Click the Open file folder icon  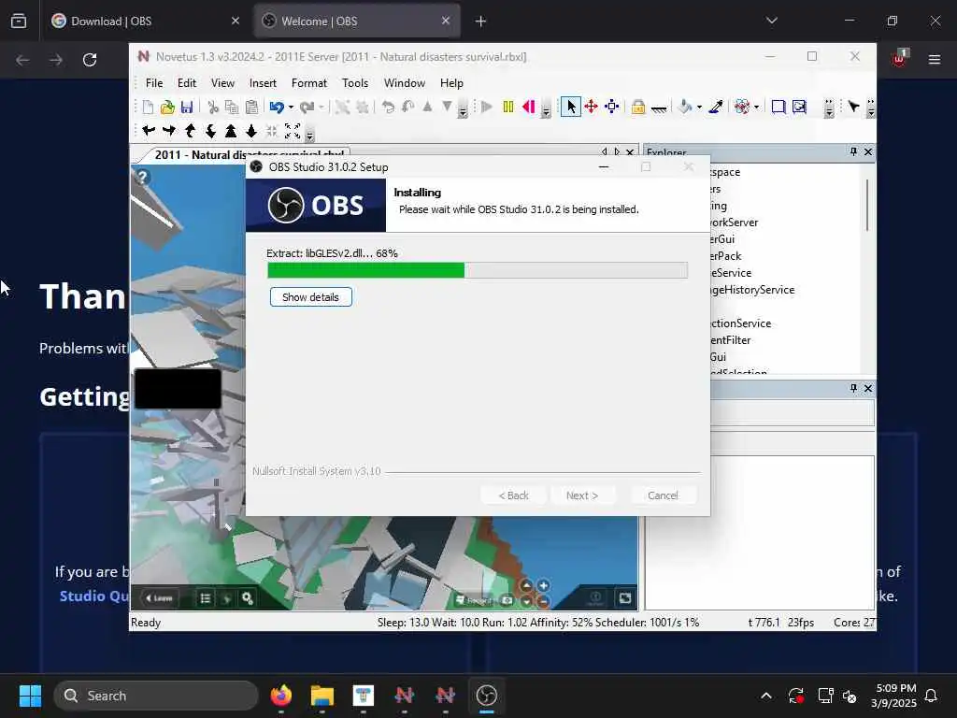pos(167,108)
